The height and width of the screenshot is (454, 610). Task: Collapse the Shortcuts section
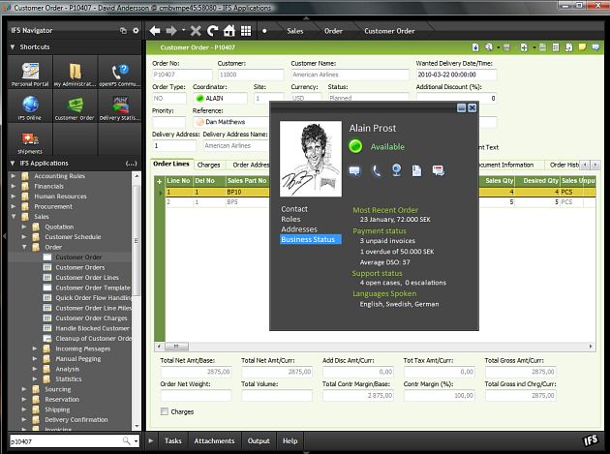pos(13,46)
